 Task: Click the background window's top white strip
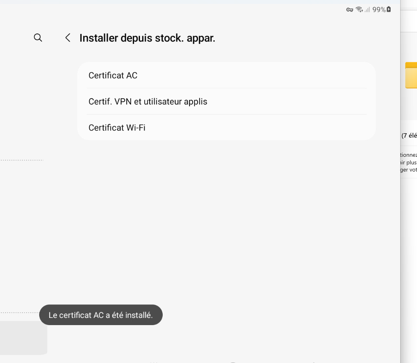coord(409,21)
